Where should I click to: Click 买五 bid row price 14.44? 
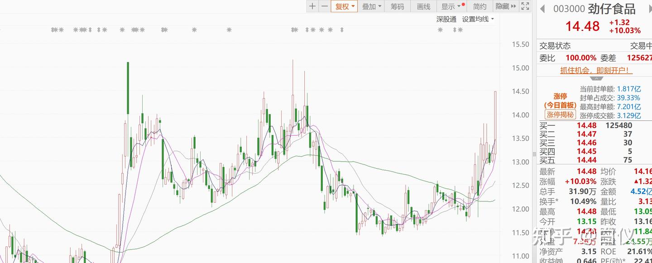tap(586, 160)
